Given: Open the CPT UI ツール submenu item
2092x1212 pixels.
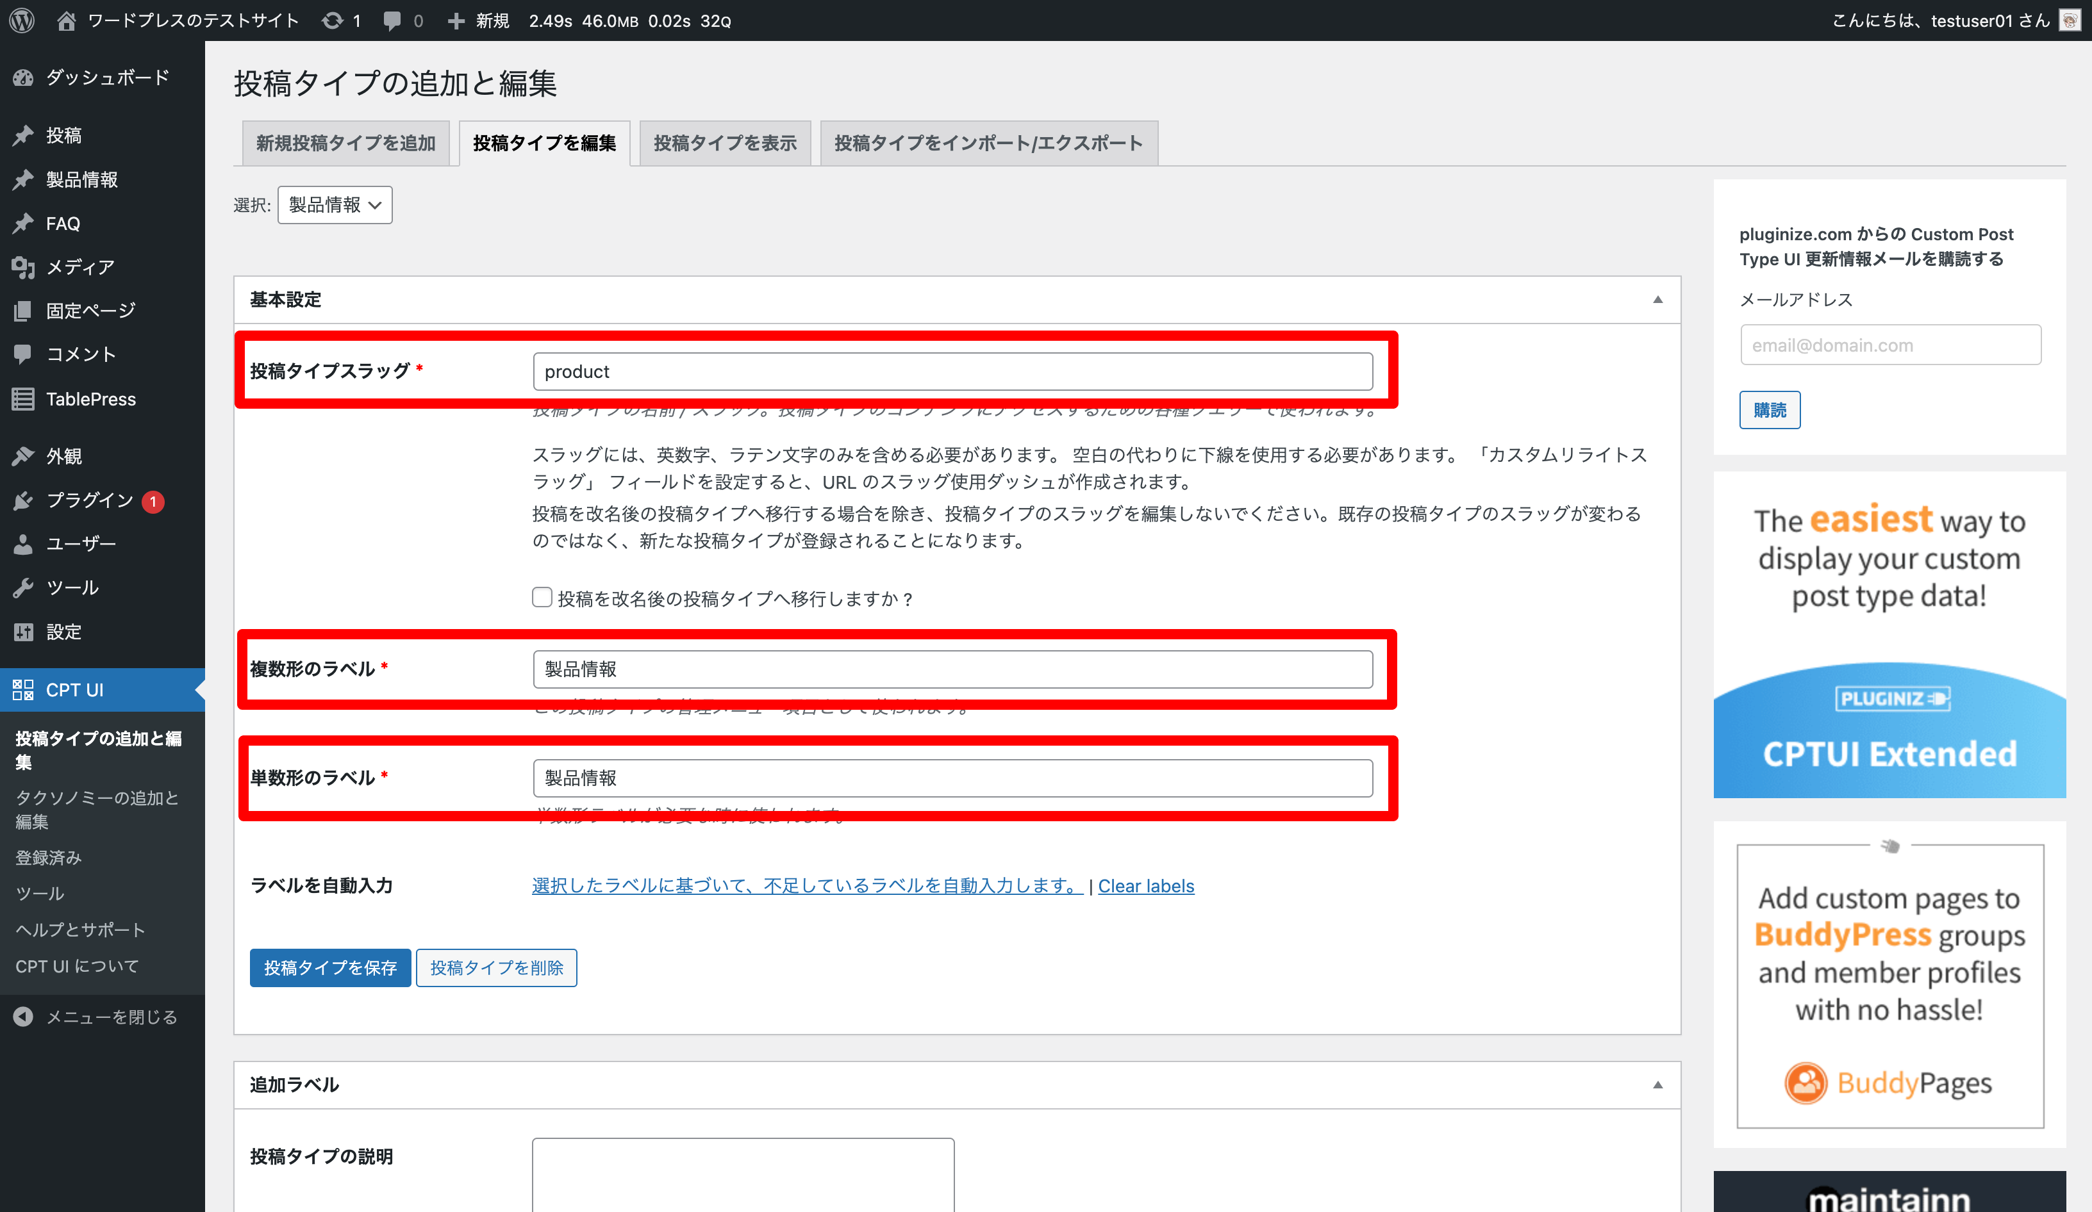Looking at the screenshot, I should [x=39, y=894].
